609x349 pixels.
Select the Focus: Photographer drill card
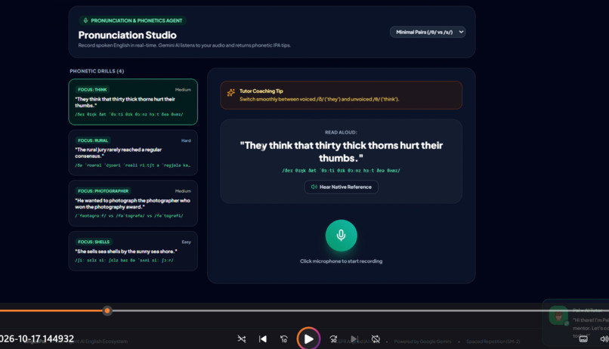coord(133,203)
